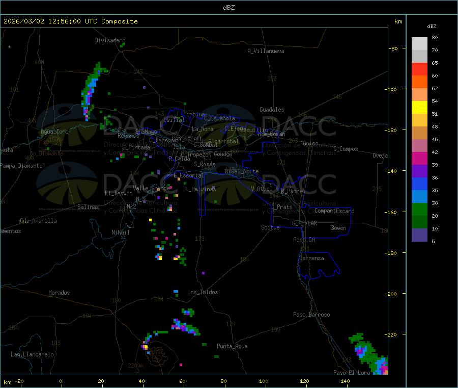Viewport: 458px width, 388px height.
Task: Click the R_Padre location label
Action: click(292, 191)
